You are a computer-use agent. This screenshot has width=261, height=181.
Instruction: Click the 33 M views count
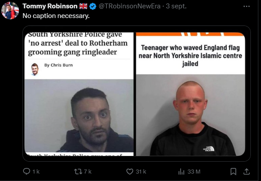[x=194, y=171]
